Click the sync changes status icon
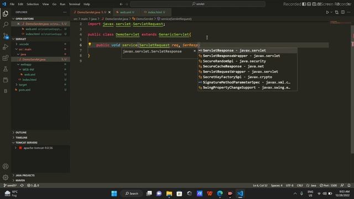The width and height of the screenshot is (354, 199). (22, 186)
